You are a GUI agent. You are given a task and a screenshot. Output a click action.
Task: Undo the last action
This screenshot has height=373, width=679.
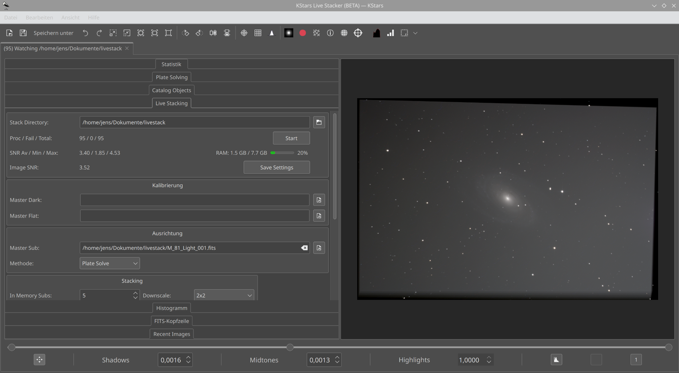tap(85, 33)
